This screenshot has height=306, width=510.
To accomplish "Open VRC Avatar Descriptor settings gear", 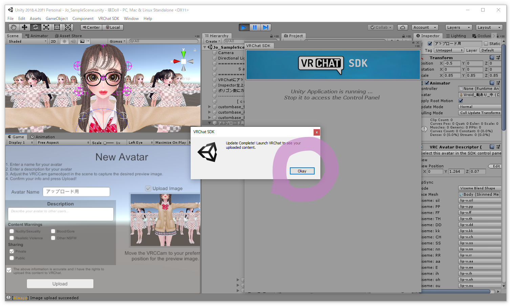I will [x=498, y=147].
